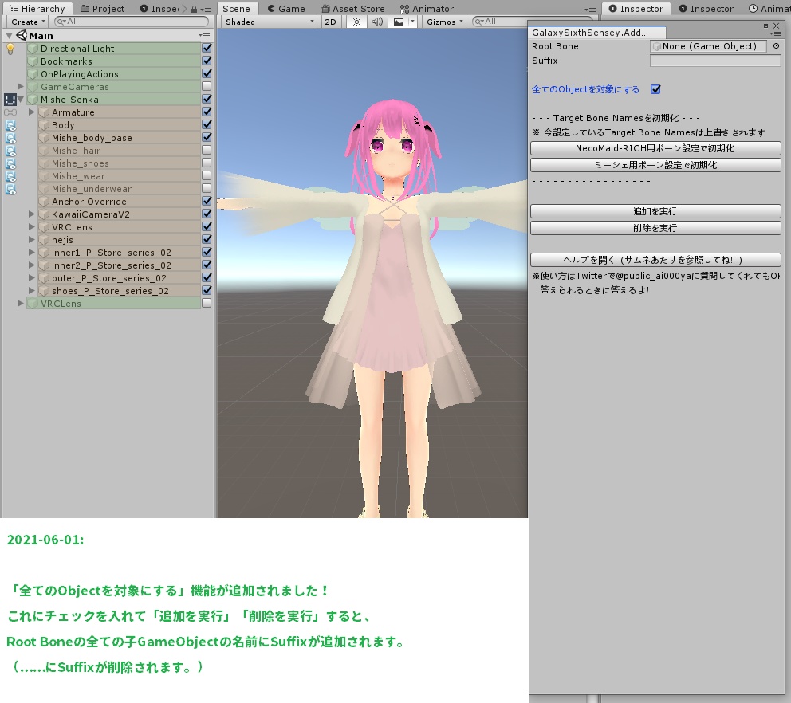Select Scene tab
The width and height of the screenshot is (791, 703).
coord(237,9)
